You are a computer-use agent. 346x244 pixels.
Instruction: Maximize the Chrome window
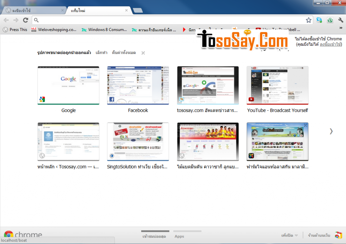click(327, 3)
